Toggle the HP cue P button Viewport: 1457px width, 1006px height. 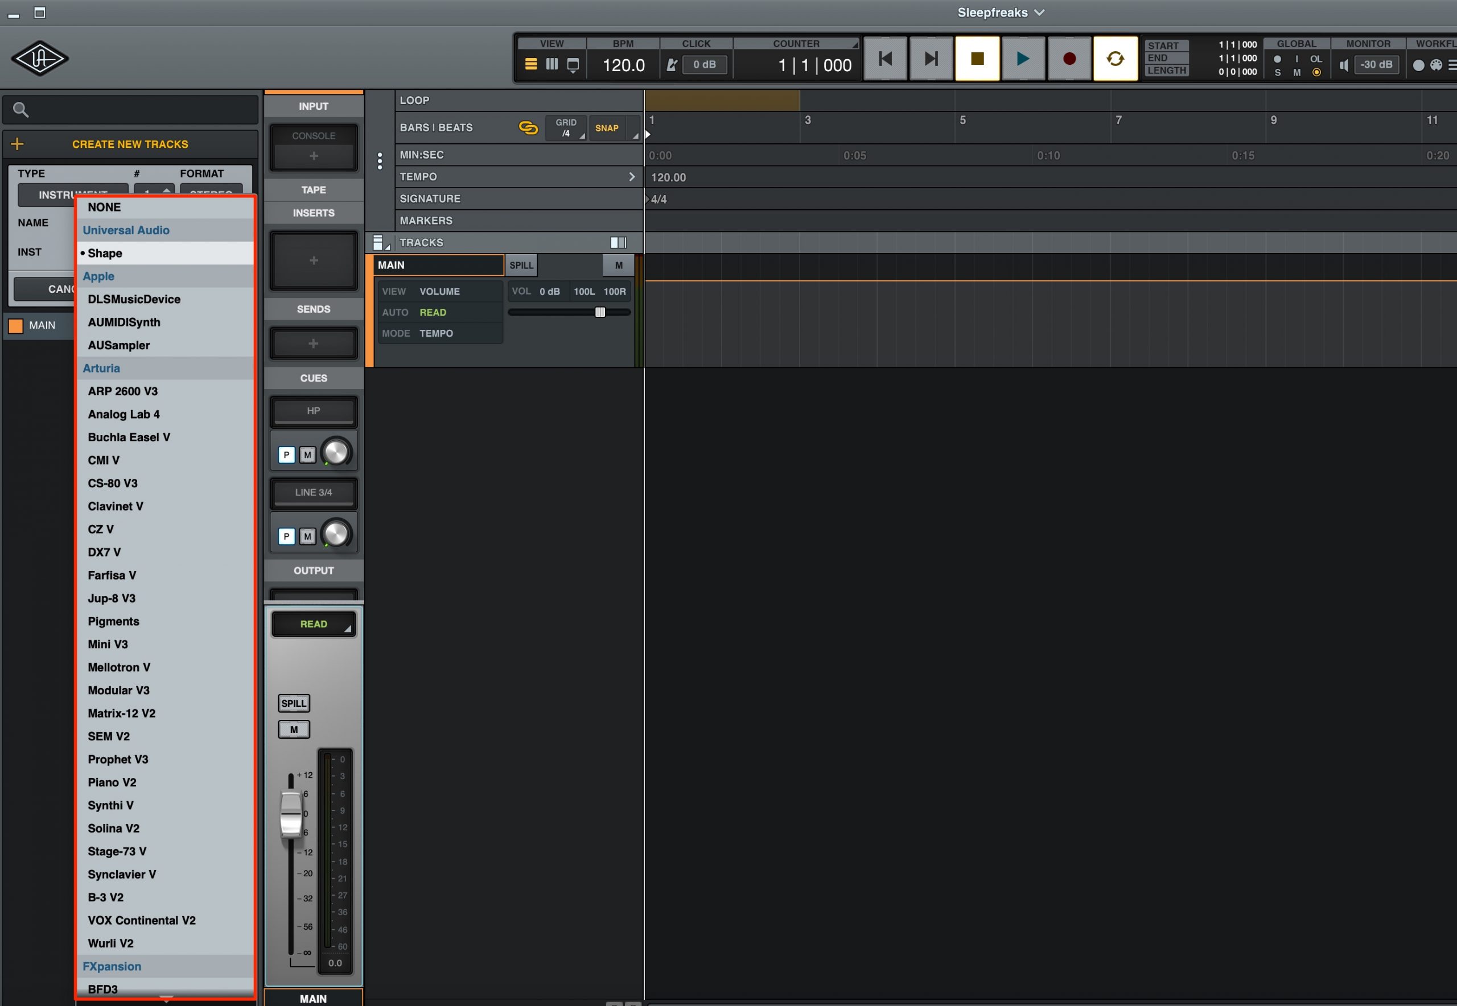tap(286, 454)
